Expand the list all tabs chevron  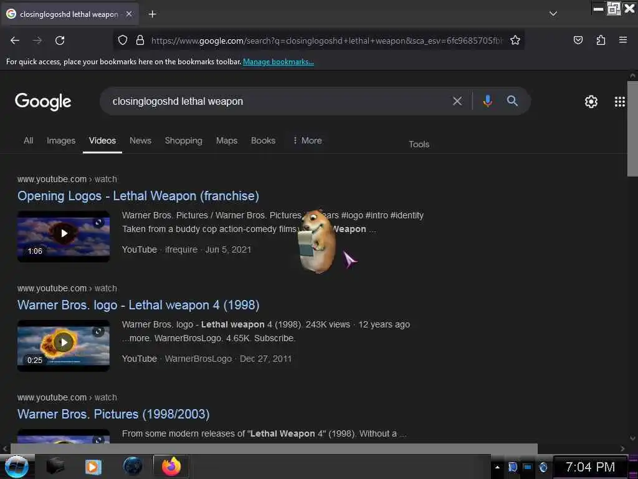553,14
